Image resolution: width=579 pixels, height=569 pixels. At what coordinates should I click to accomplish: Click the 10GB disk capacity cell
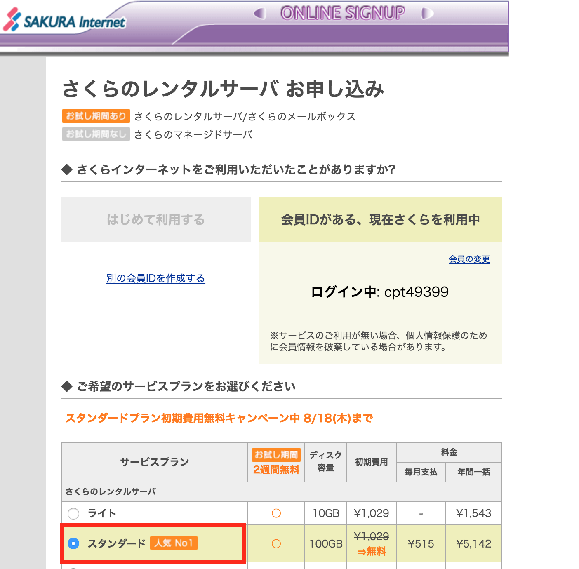tap(326, 513)
